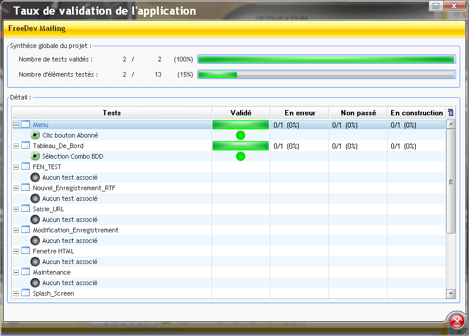Click the scrollbar down arrow in the table
This screenshot has height=336, width=469.
tap(451, 293)
